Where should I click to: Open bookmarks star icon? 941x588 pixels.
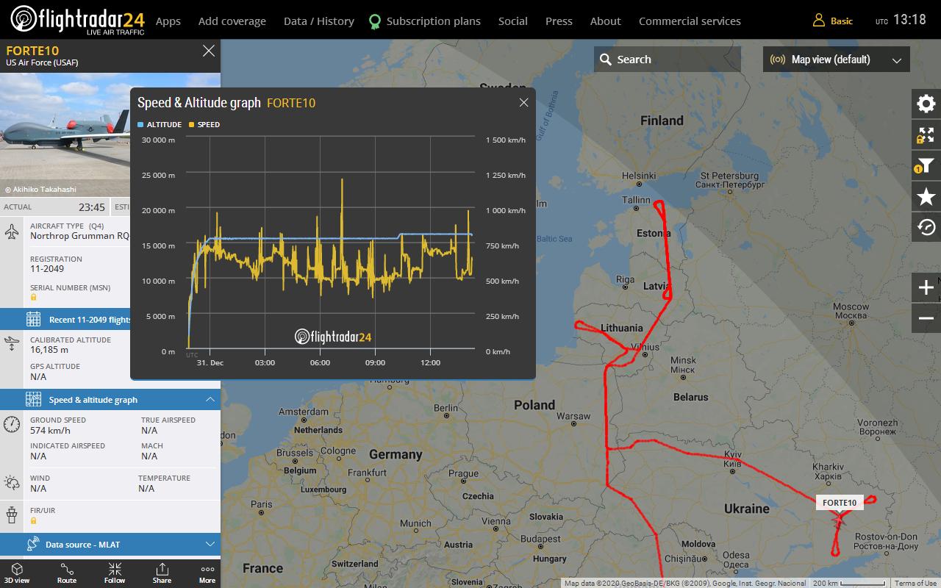pos(926,196)
